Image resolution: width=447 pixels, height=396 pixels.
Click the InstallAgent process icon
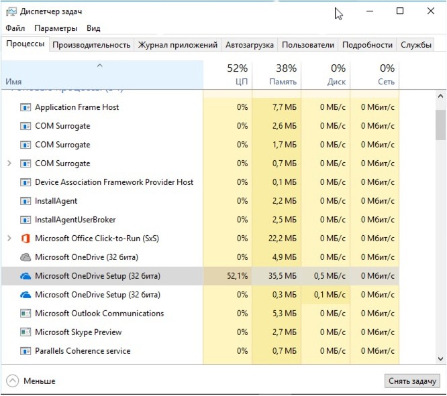point(26,201)
